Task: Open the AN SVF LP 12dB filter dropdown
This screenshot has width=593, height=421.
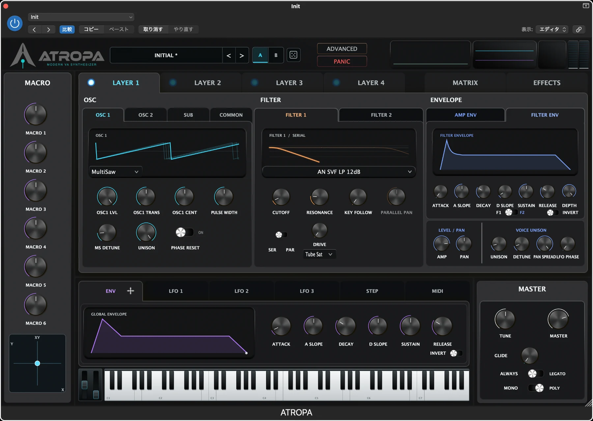Action: point(339,172)
